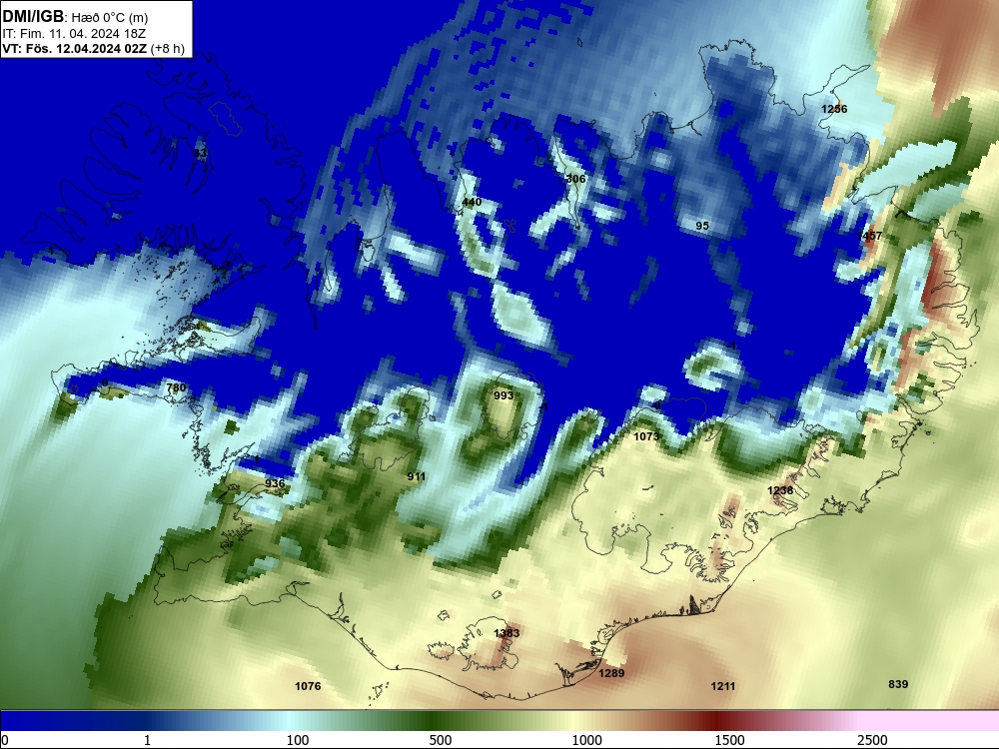999x749 pixels.
Task: Click the 1238 value on the map
Action: click(x=780, y=490)
